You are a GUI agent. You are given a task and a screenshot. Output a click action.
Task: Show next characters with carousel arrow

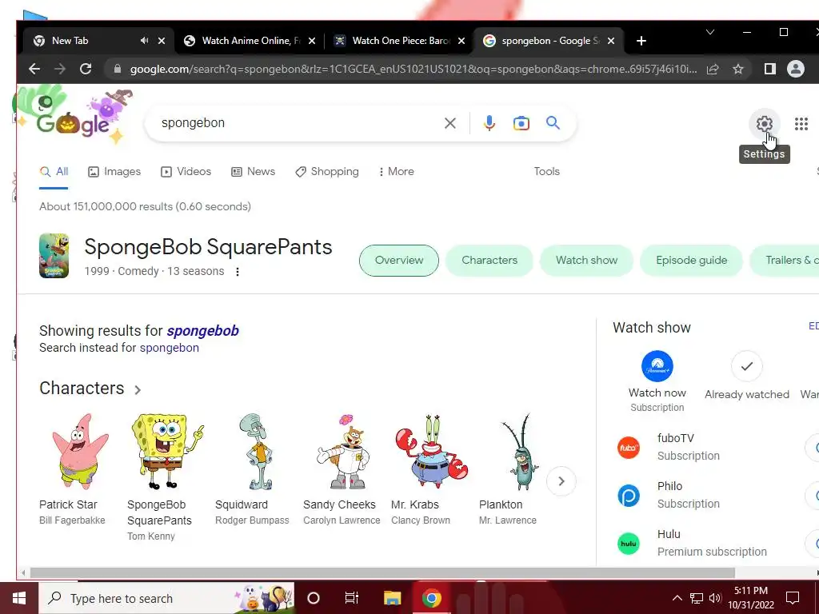pos(561,480)
